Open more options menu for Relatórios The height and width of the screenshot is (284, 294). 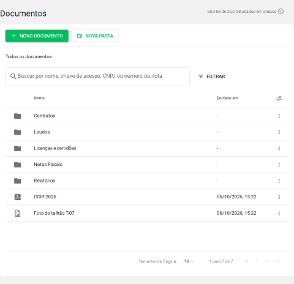[x=279, y=181]
